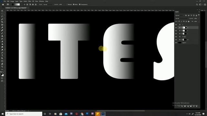Select the Crop tool

pyautogui.click(x=2, y=22)
